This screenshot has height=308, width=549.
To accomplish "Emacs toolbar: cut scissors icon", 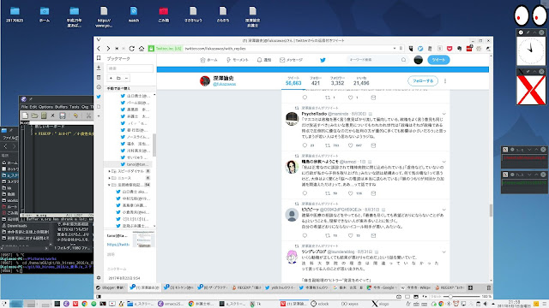I will point(88,115).
